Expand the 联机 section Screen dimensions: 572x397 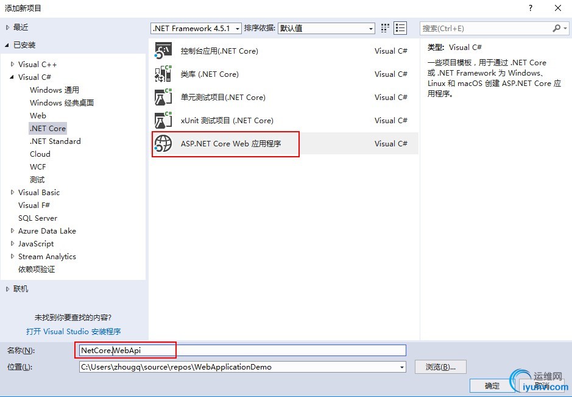[8, 289]
